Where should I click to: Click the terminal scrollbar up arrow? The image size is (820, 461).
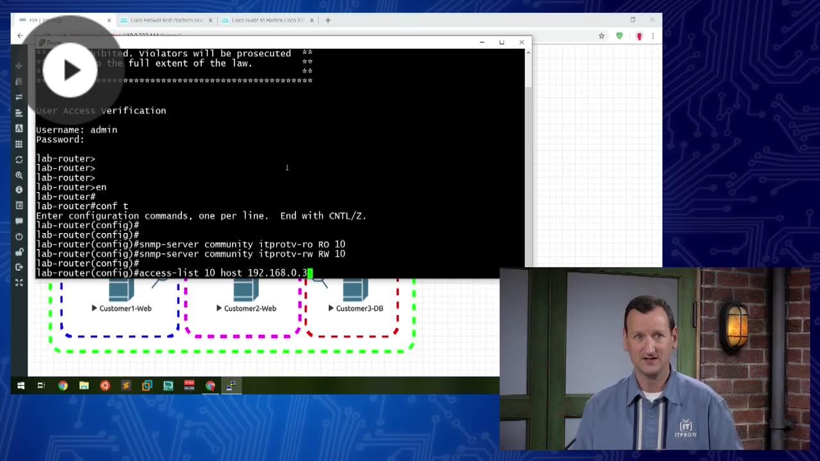pos(528,52)
